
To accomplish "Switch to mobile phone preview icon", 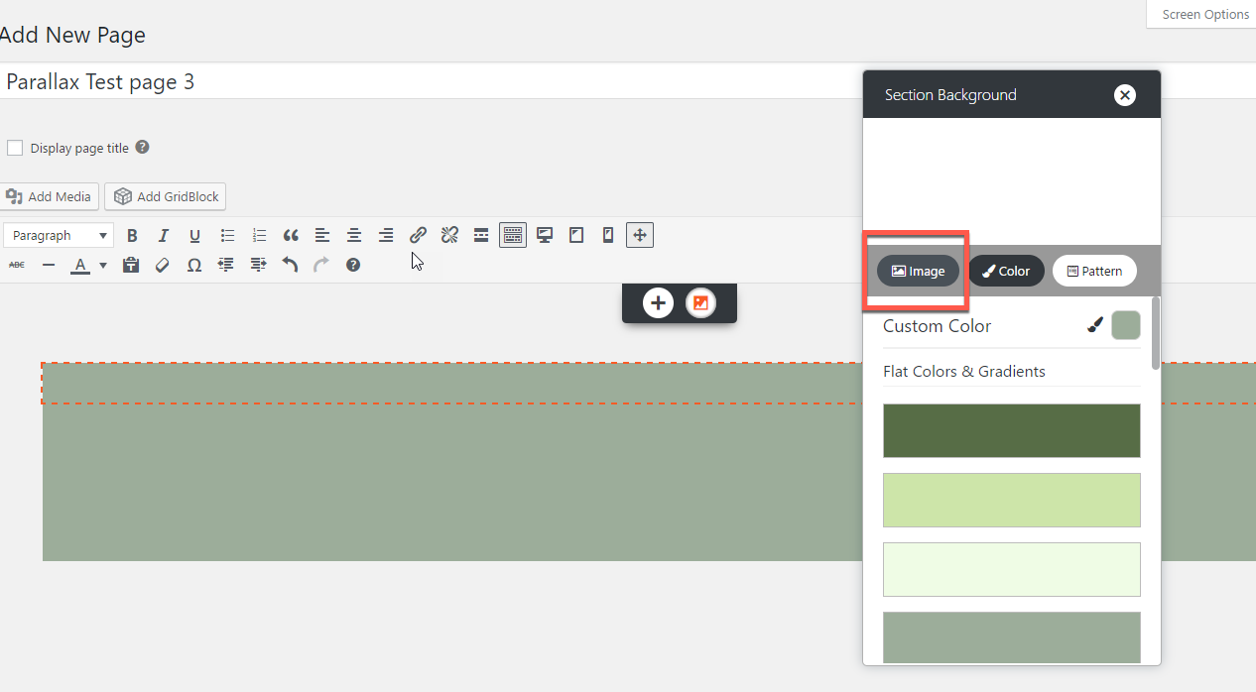I will [608, 235].
